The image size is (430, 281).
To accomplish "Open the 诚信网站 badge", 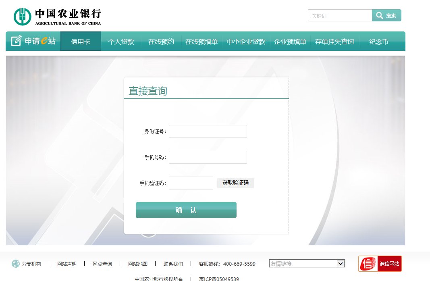I will coord(389,263).
